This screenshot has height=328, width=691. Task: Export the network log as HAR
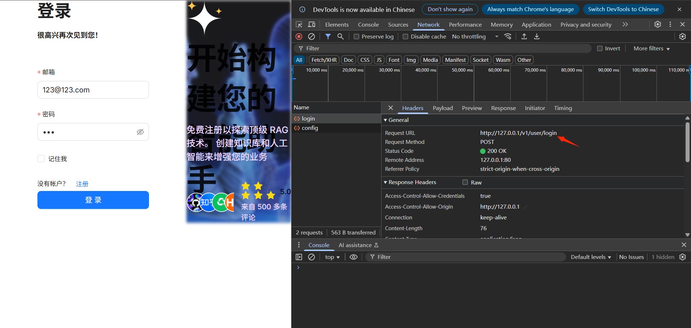[x=537, y=36]
